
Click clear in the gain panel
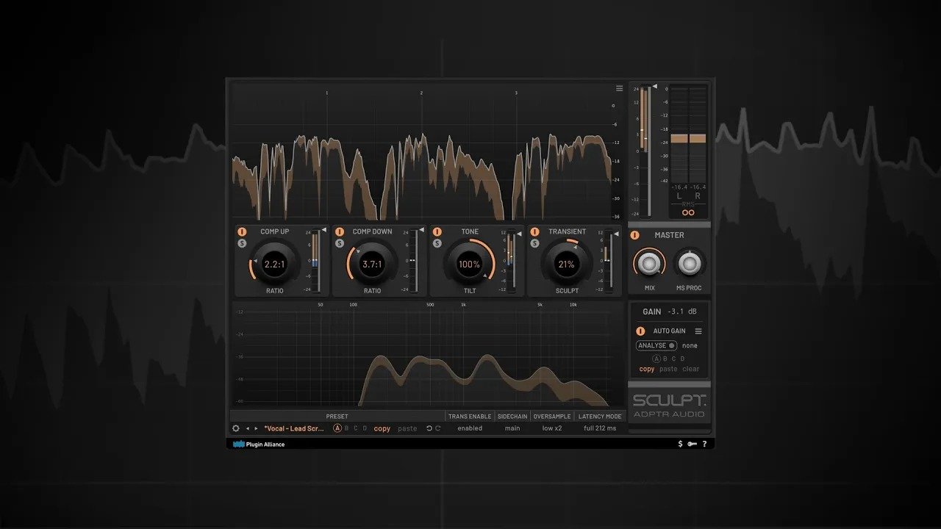pos(691,370)
